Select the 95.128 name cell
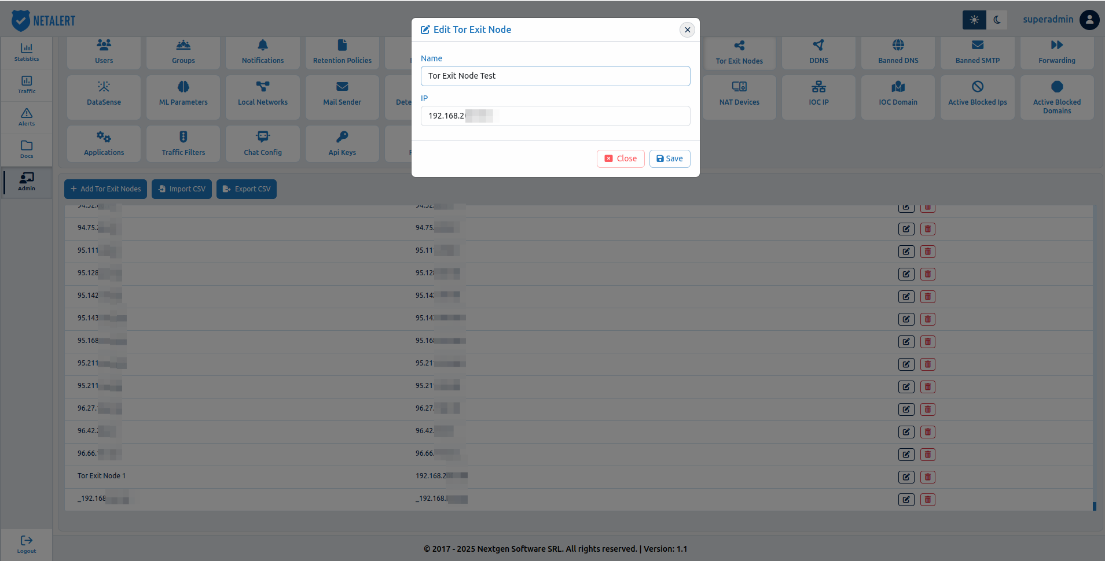Image resolution: width=1105 pixels, height=561 pixels. pyautogui.click(x=99, y=273)
